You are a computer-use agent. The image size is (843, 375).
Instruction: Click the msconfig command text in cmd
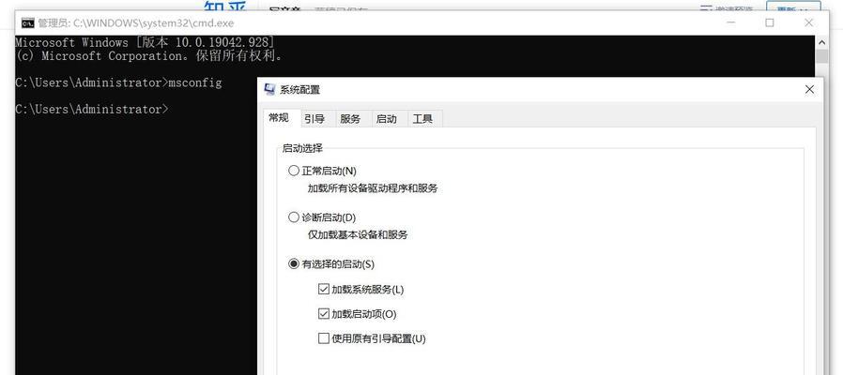point(195,82)
